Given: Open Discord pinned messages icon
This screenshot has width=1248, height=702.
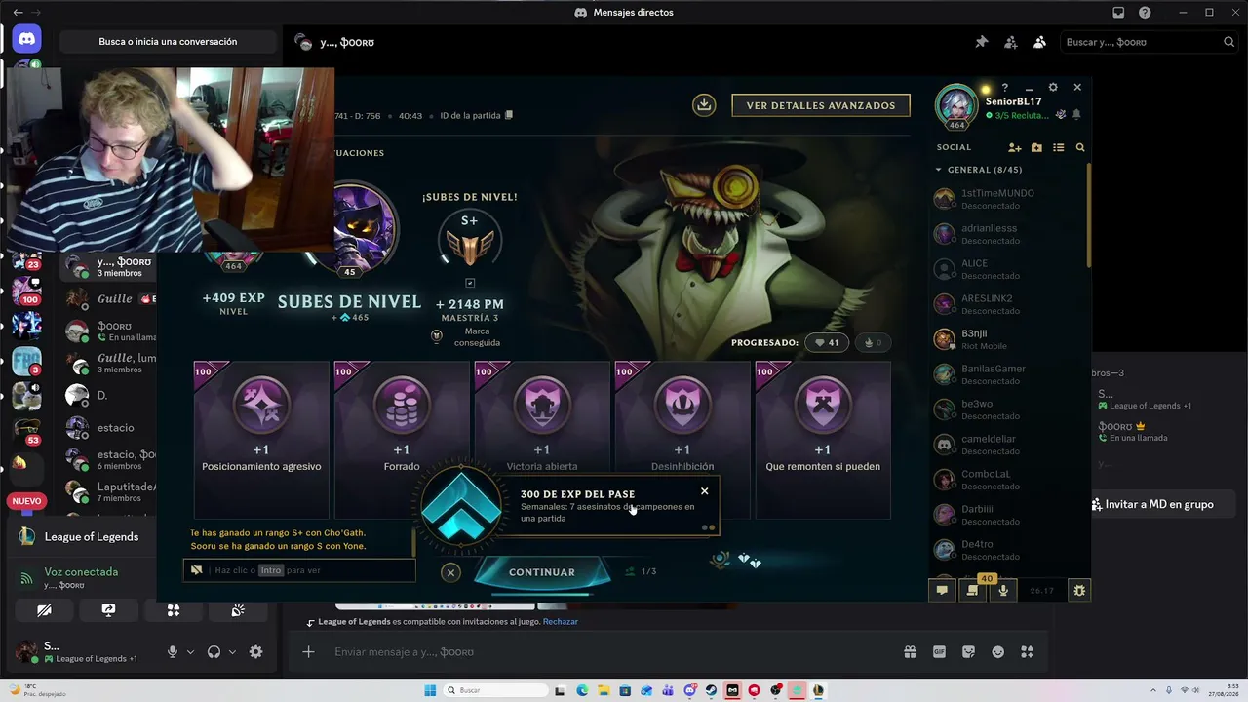Looking at the screenshot, I should coord(982,42).
